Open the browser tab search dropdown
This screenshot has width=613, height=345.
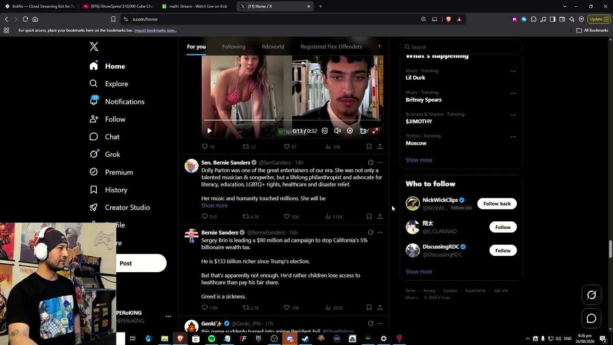click(565, 6)
